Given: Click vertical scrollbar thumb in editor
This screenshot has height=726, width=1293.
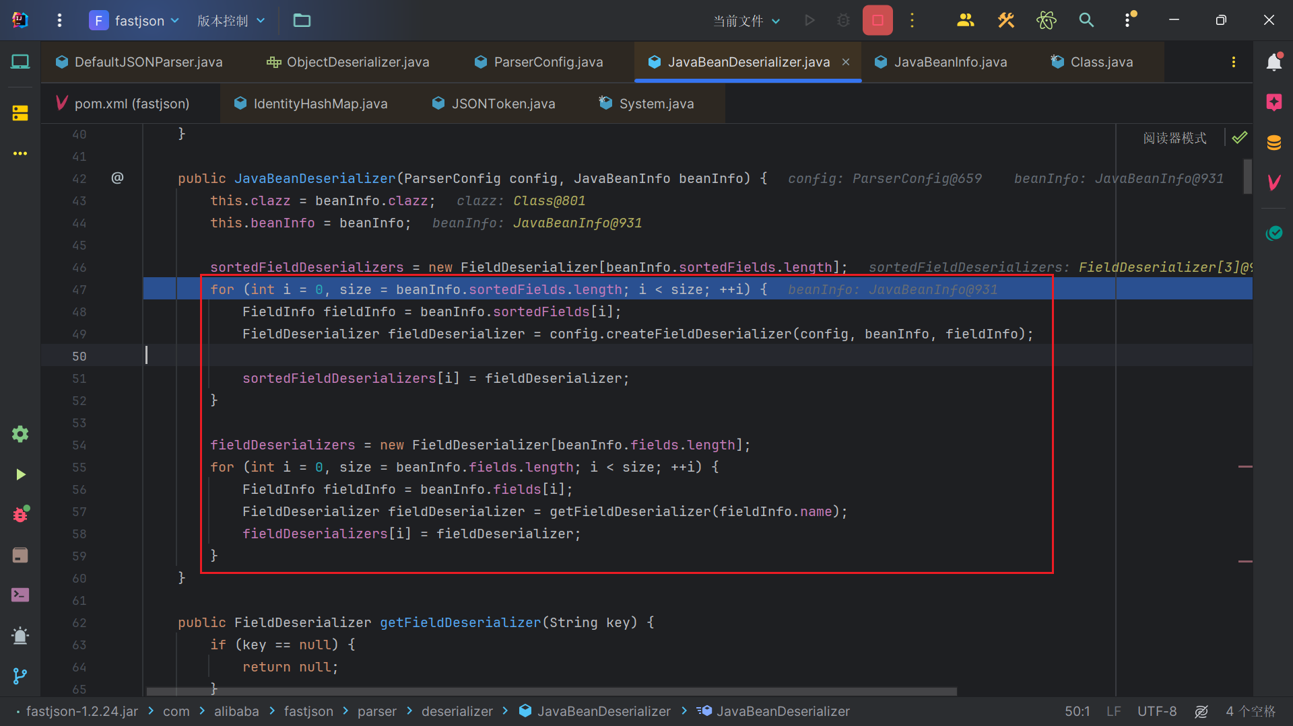Looking at the screenshot, I should pos(1247,176).
